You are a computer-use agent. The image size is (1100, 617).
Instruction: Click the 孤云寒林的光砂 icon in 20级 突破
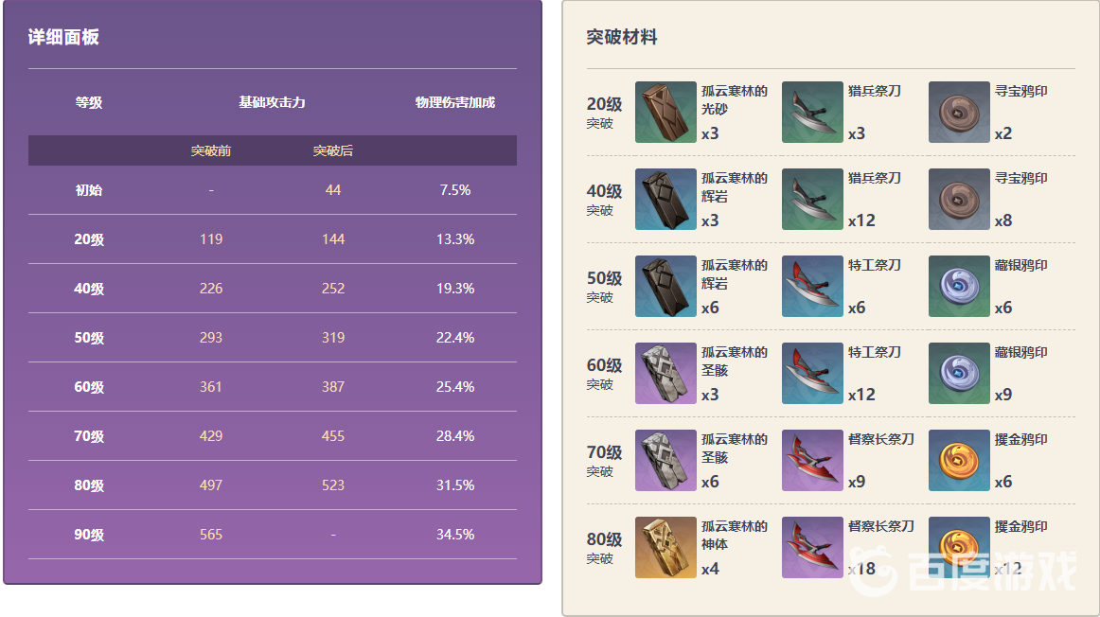(x=665, y=113)
